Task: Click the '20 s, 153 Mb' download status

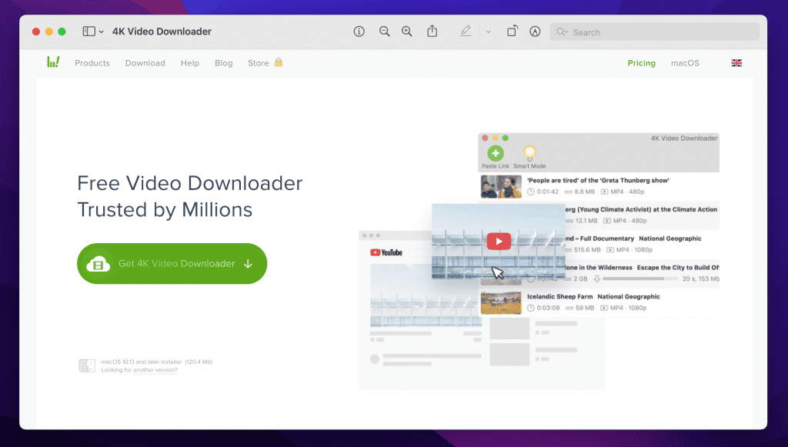Action: coord(700,279)
